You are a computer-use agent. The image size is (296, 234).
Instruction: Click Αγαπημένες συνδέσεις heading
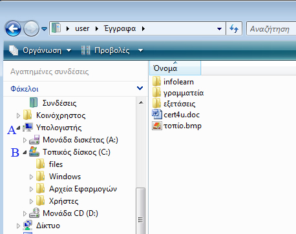50,72
